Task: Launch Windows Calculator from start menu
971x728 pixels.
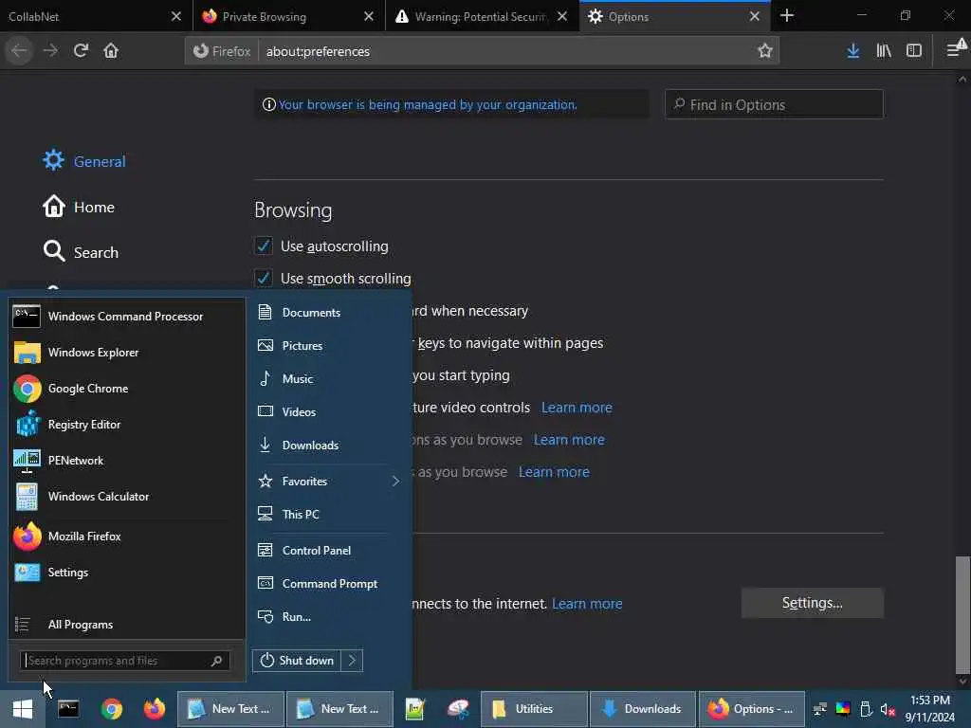Action: 126,497
